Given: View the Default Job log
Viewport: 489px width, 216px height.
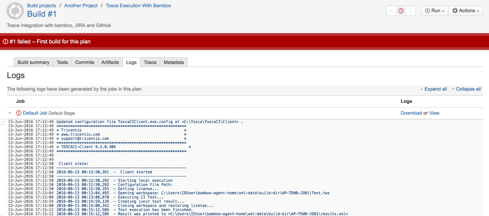Looking at the screenshot, I should point(434,113).
